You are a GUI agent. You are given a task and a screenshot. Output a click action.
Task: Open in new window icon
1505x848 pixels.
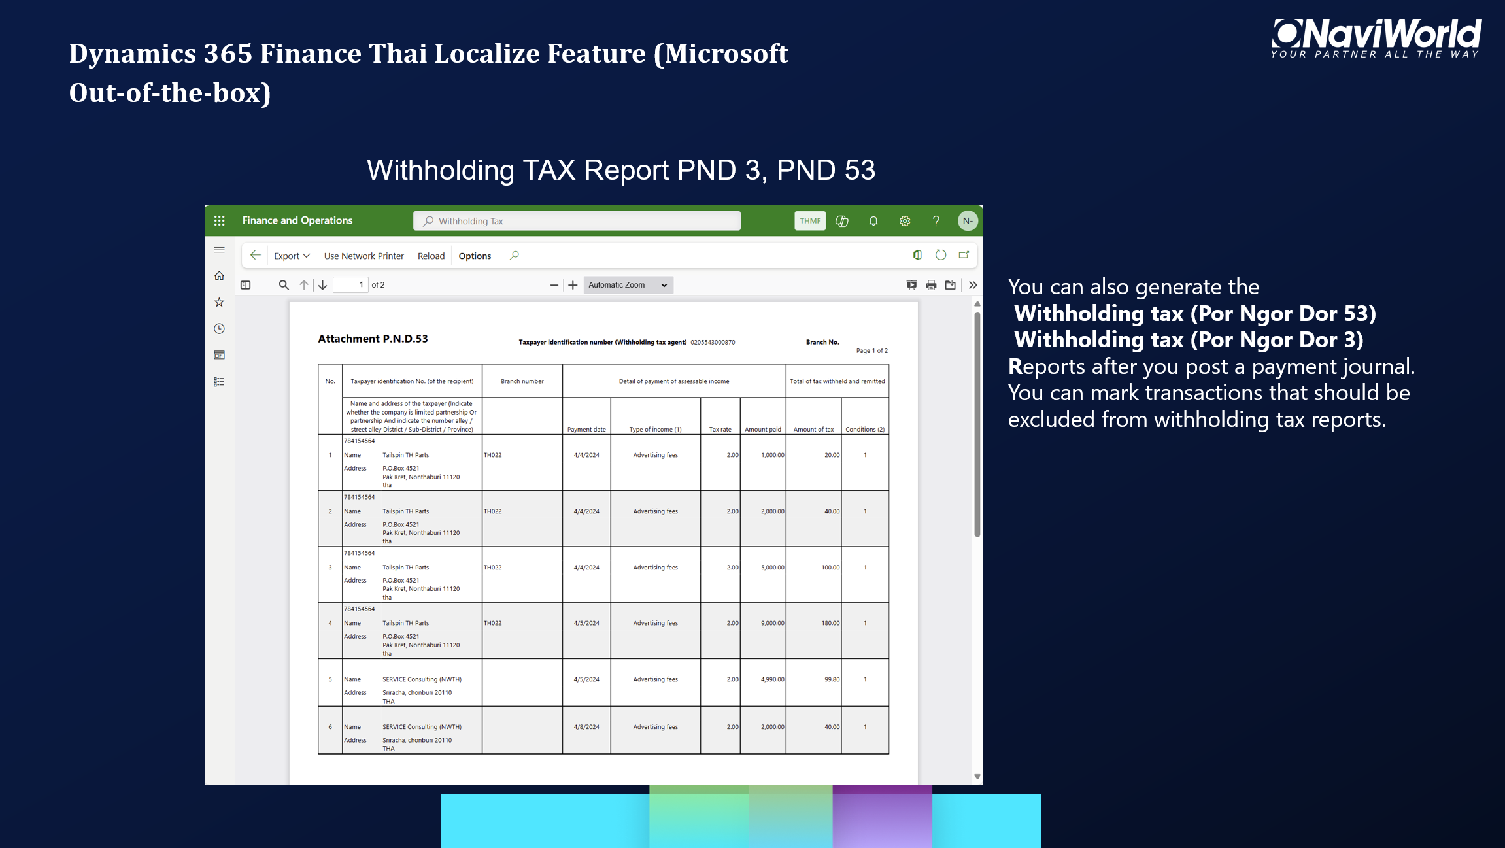(964, 255)
